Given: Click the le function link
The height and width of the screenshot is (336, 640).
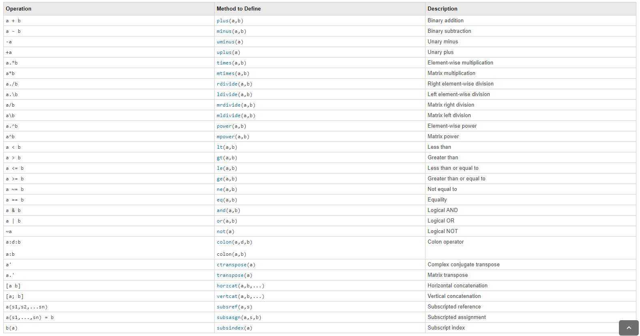Looking at the screenshot, I should click(219, 168).
